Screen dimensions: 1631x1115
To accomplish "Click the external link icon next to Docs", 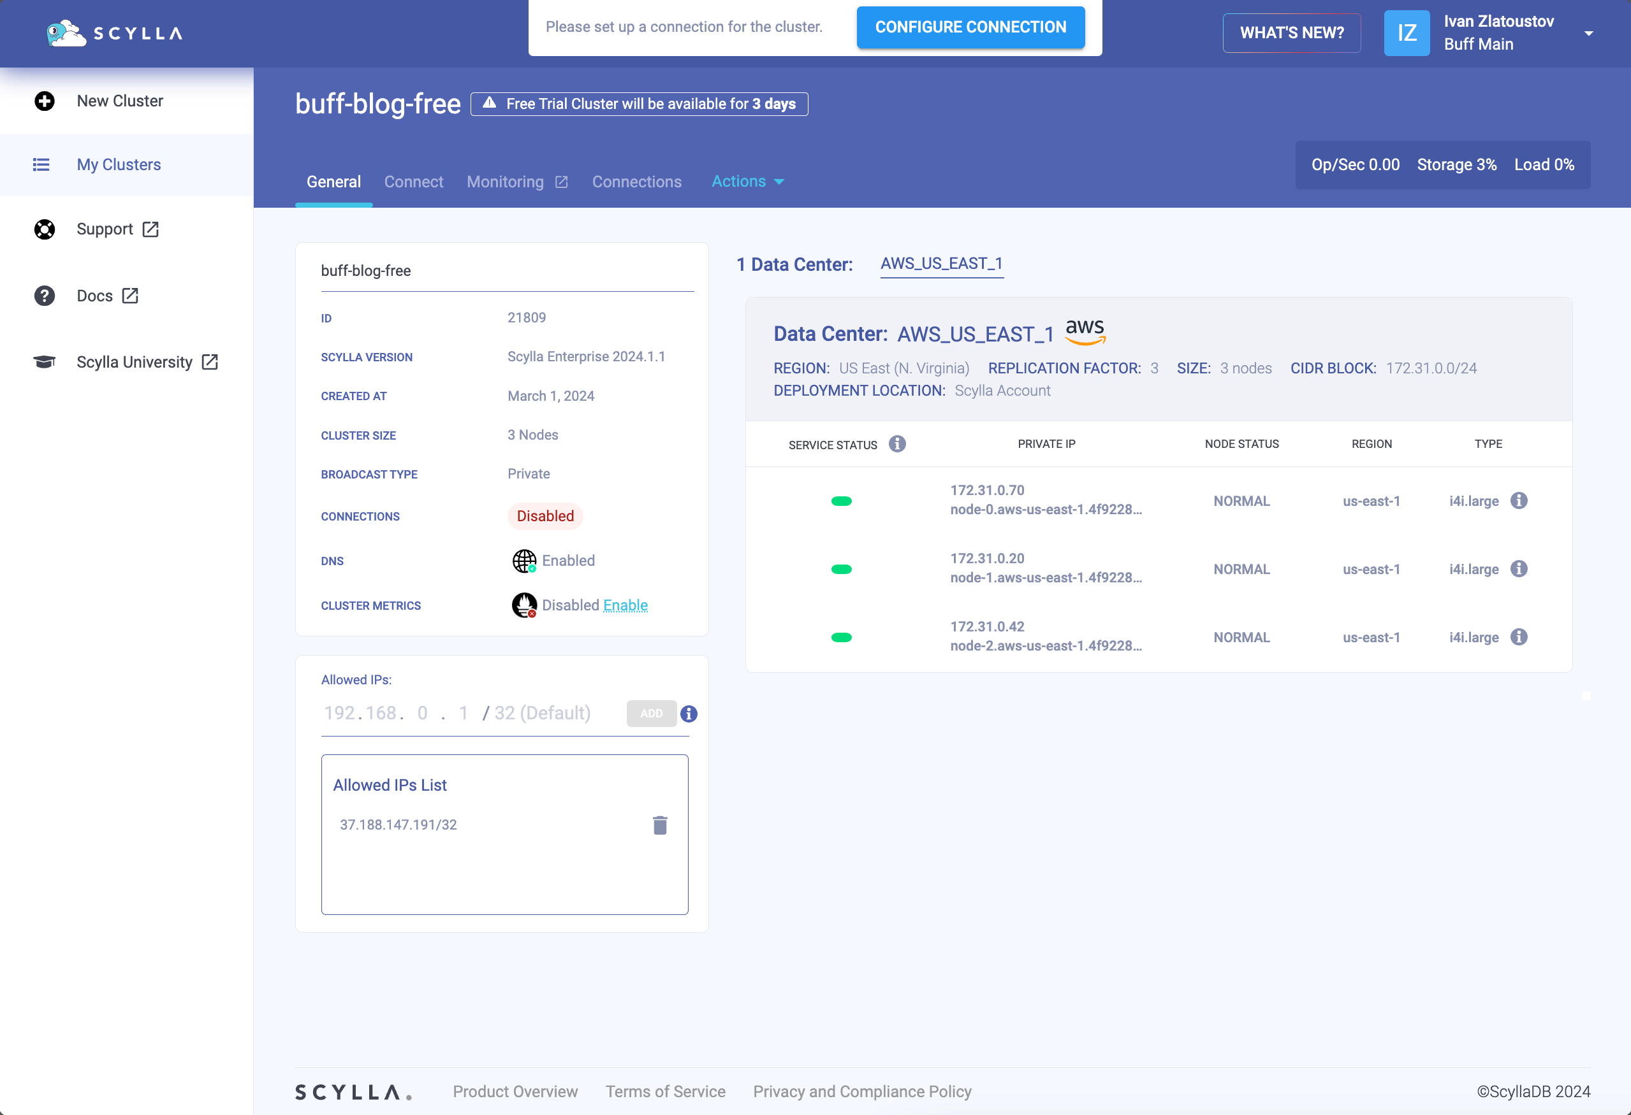I will tap(130, 296).
